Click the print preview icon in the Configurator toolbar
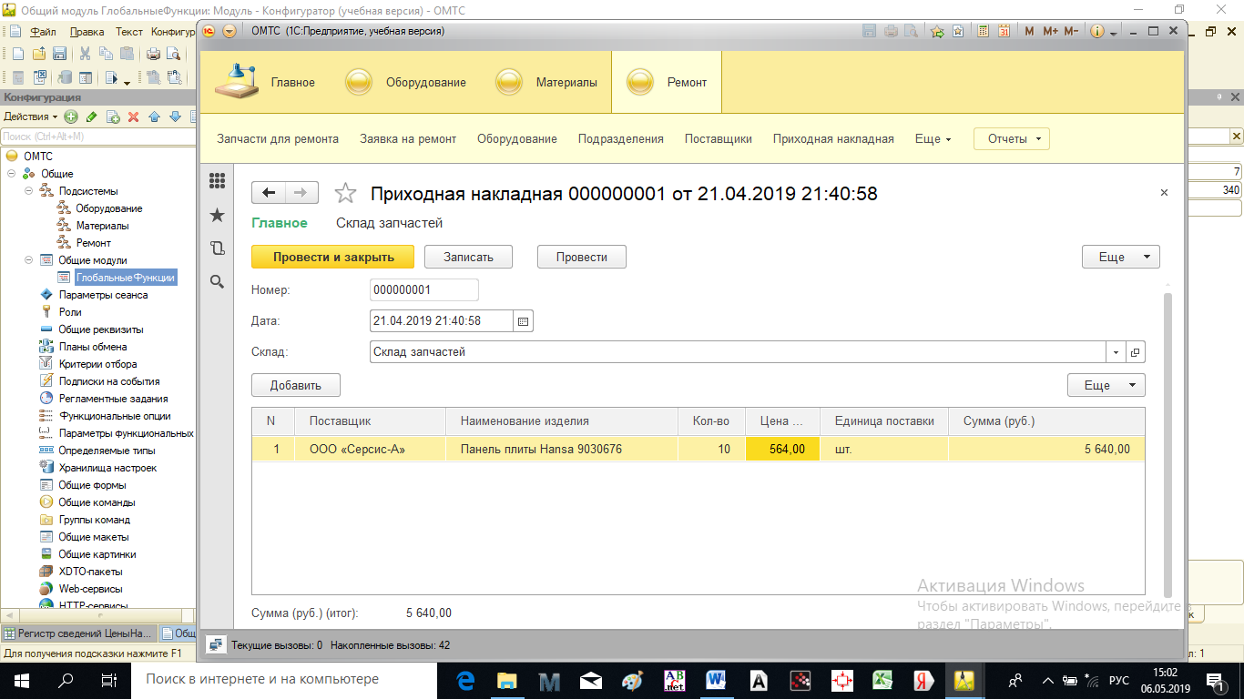Screen dimensions: 1244x699 pos(174,54)
